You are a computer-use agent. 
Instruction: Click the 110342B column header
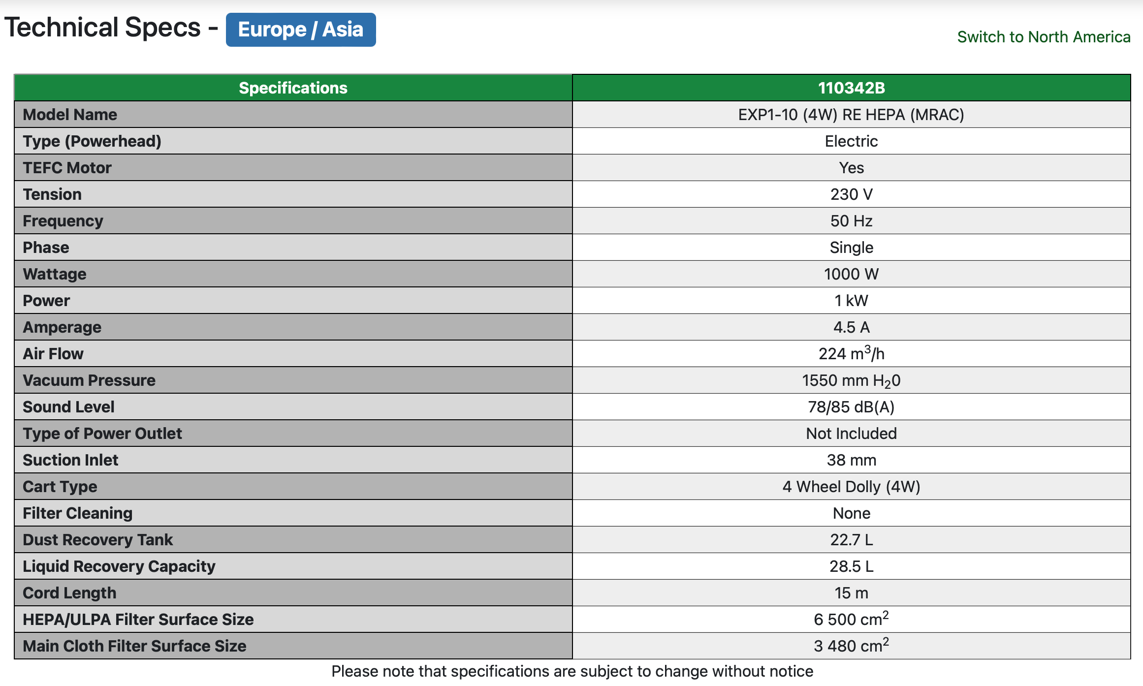852,88
